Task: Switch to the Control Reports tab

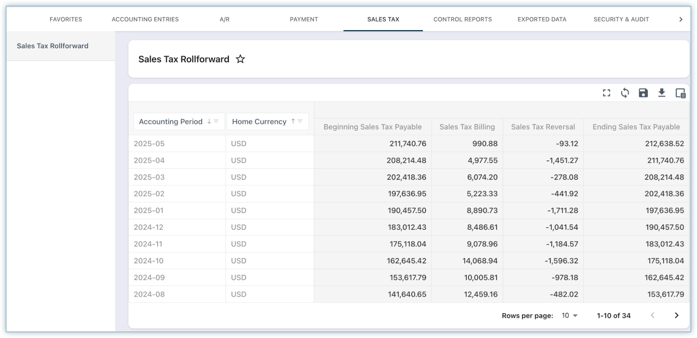Action: click(x=462, y=19)
